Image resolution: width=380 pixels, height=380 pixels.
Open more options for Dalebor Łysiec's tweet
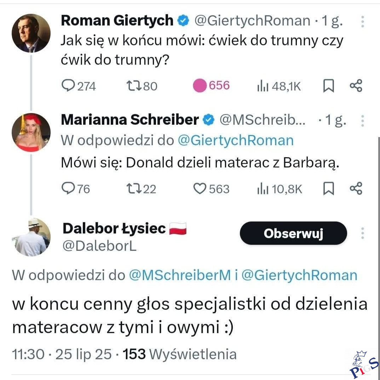pos(362,233)
